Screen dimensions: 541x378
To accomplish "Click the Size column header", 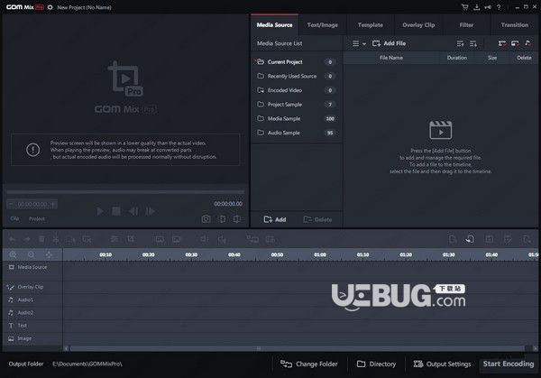I will pos(492,58).
